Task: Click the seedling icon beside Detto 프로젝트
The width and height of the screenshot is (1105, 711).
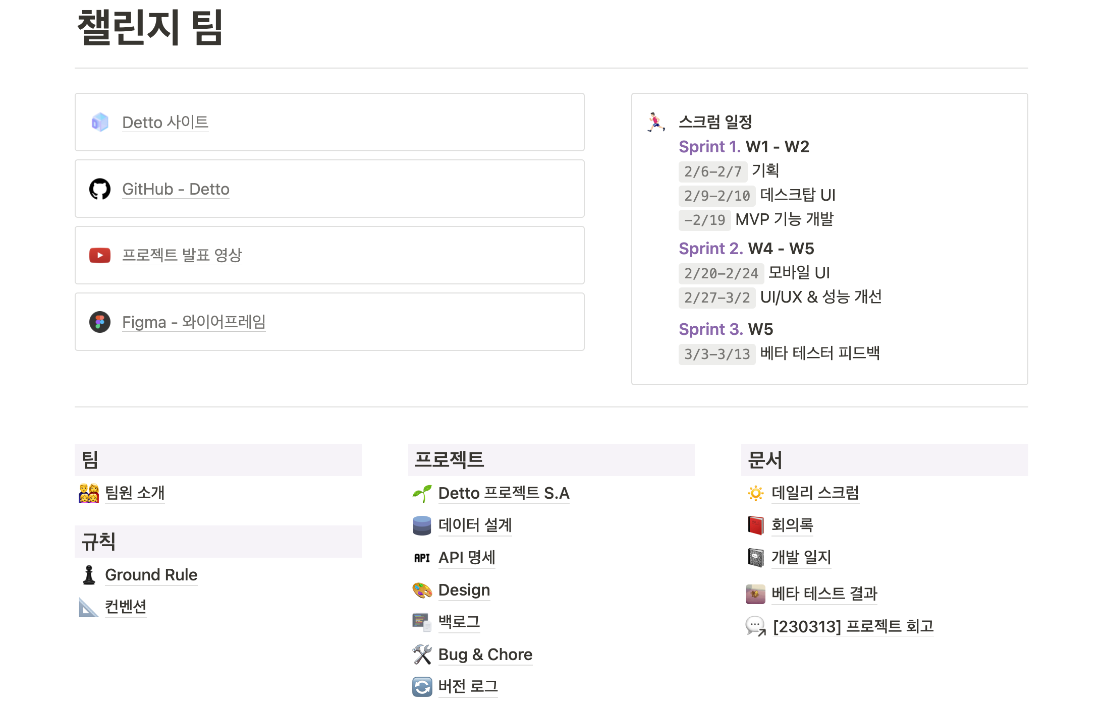Action: 422,493
